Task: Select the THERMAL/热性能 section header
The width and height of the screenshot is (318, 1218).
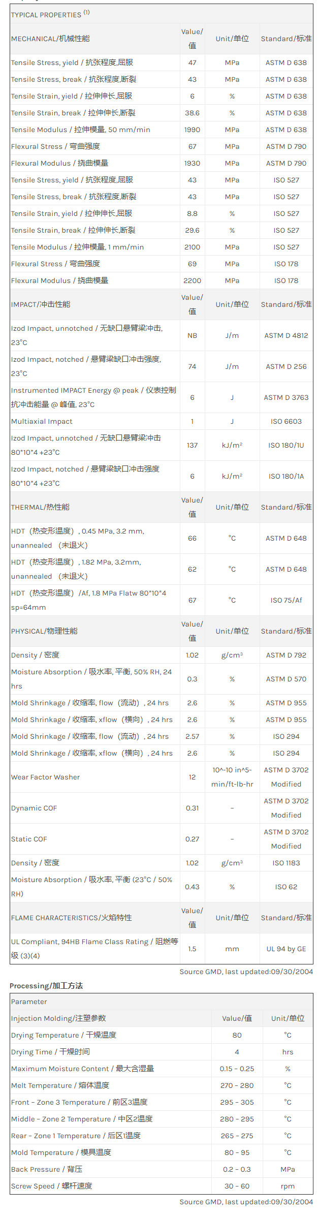Action: tap(40, 507)
